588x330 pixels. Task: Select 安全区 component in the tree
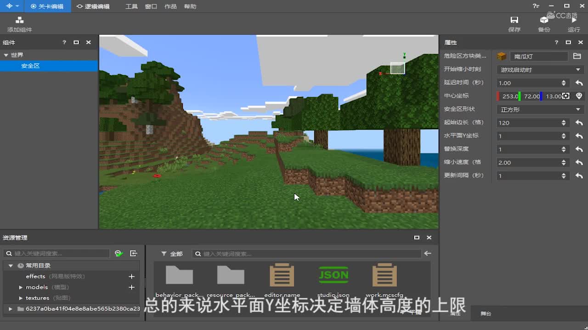(30, 66)
